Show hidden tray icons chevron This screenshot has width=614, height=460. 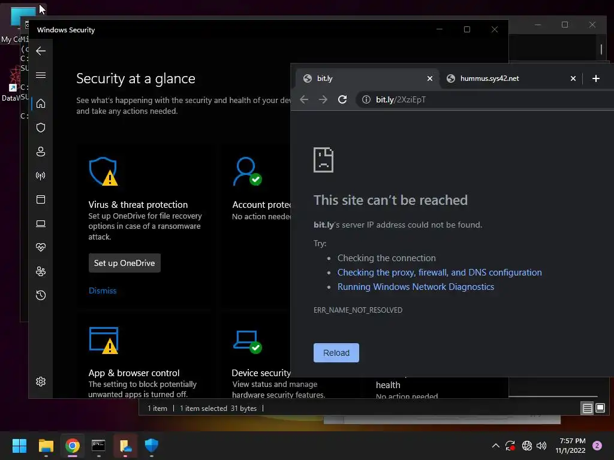coord(496,446)
